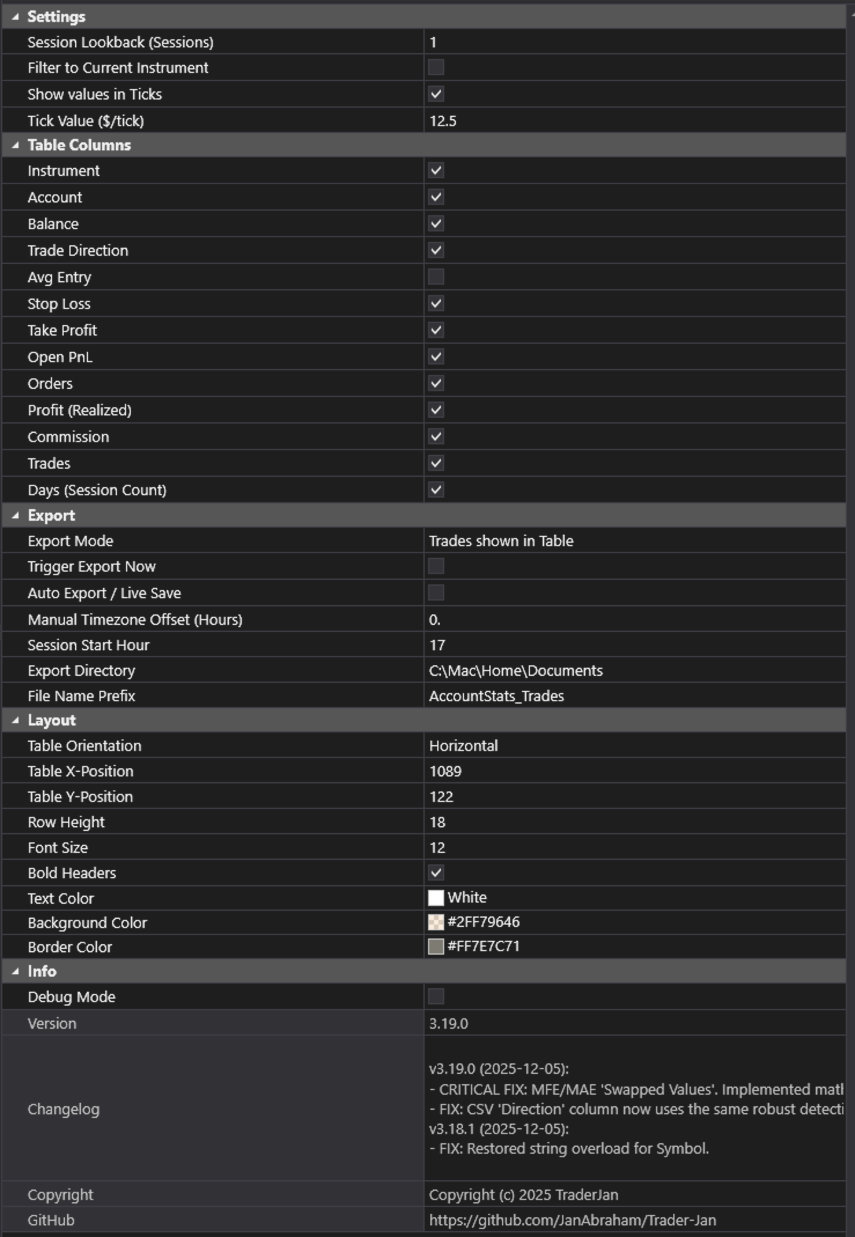
Task: Turn on Auto Export / Live Save
Action: [x=436, y=593]
